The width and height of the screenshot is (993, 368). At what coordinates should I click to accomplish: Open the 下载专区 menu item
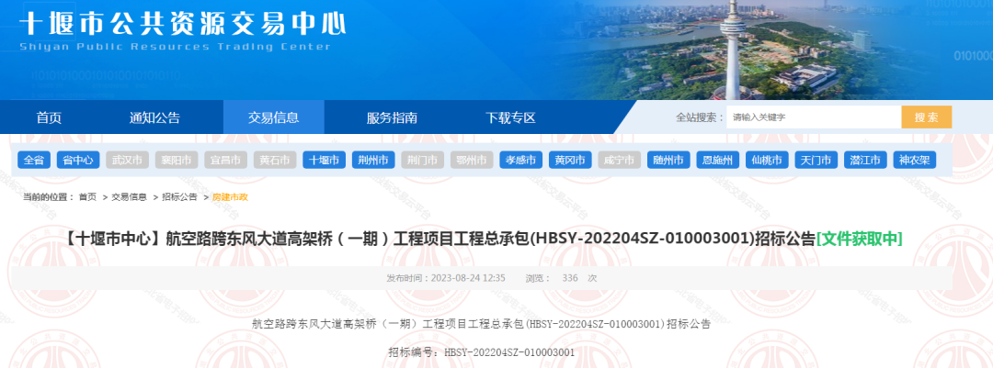(x=510, y=117)
